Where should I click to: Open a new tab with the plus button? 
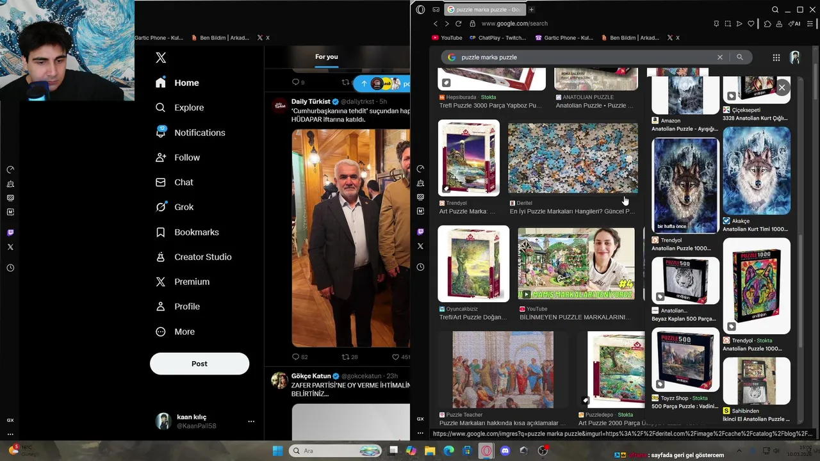(531, 10)
